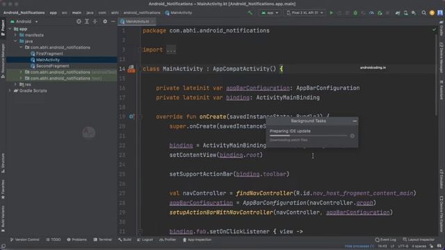Collapse all in Project panel toolbar
The height and width of the screenshot is (250, 445).
pyautogui.click(x=95, y=22)
